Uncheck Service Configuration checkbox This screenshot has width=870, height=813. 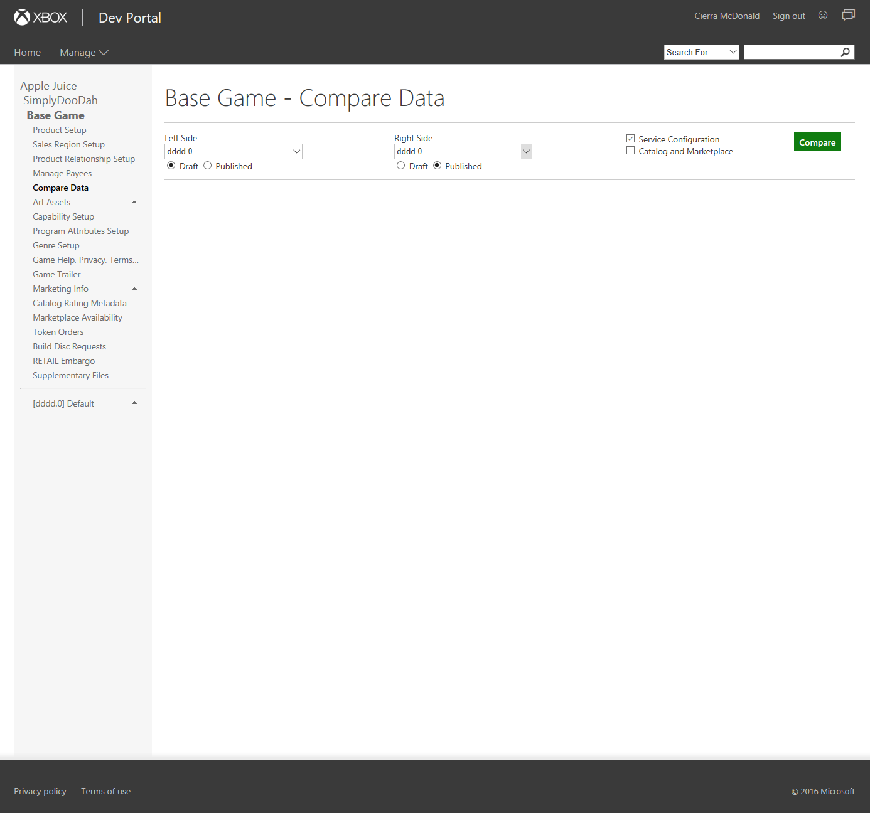pos(630,139)
